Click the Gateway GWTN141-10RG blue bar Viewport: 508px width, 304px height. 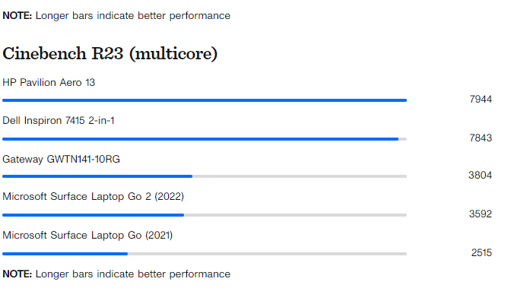click(x=97, y=176)
